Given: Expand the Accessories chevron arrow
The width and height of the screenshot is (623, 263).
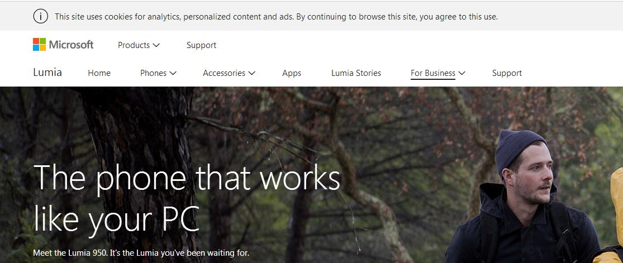Looking at the screenshot, I should [x=251, y=73].
